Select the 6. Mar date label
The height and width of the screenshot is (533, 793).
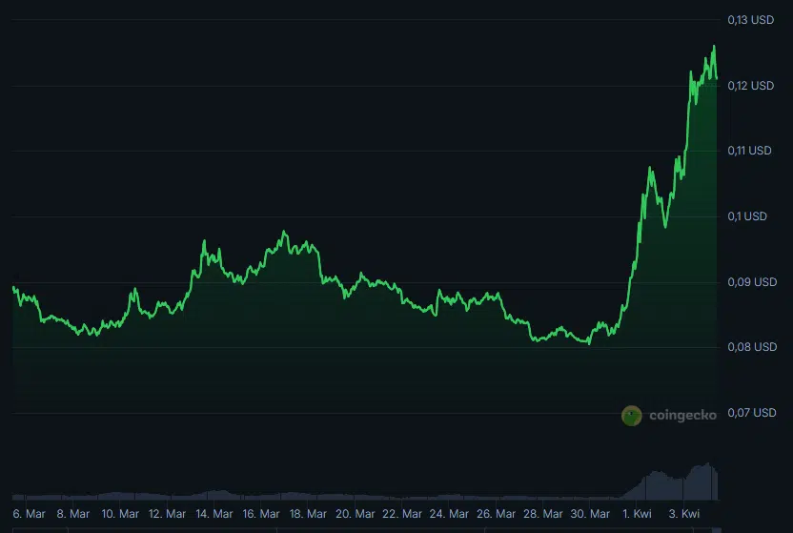click(x=29, y=514)
